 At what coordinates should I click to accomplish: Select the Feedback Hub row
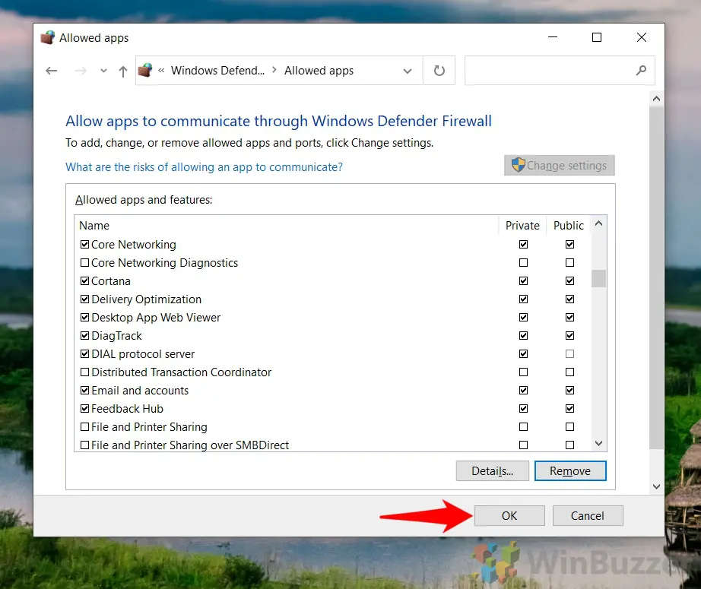pos(332,408)
